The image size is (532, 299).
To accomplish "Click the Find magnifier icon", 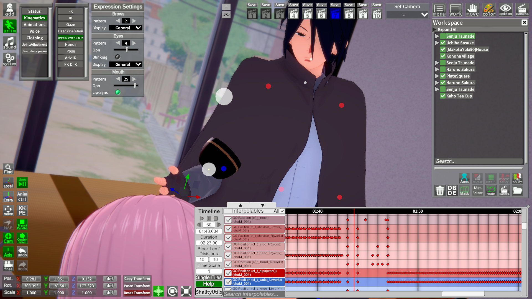I will tap(8, 169).
